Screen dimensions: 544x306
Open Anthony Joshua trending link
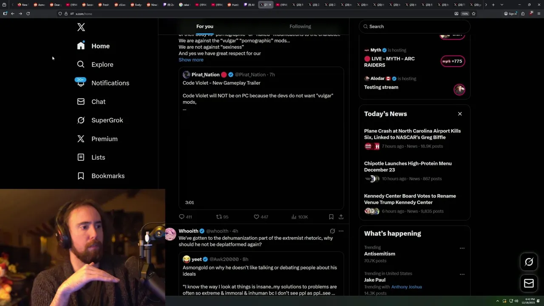(x=406, y=287)
